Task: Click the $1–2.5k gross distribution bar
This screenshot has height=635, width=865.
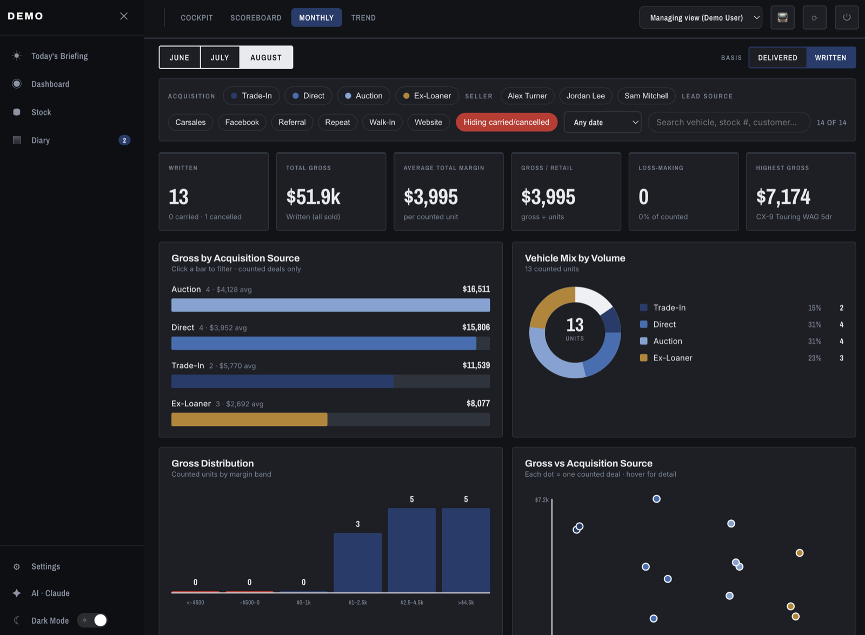Action: click(358, 563)
